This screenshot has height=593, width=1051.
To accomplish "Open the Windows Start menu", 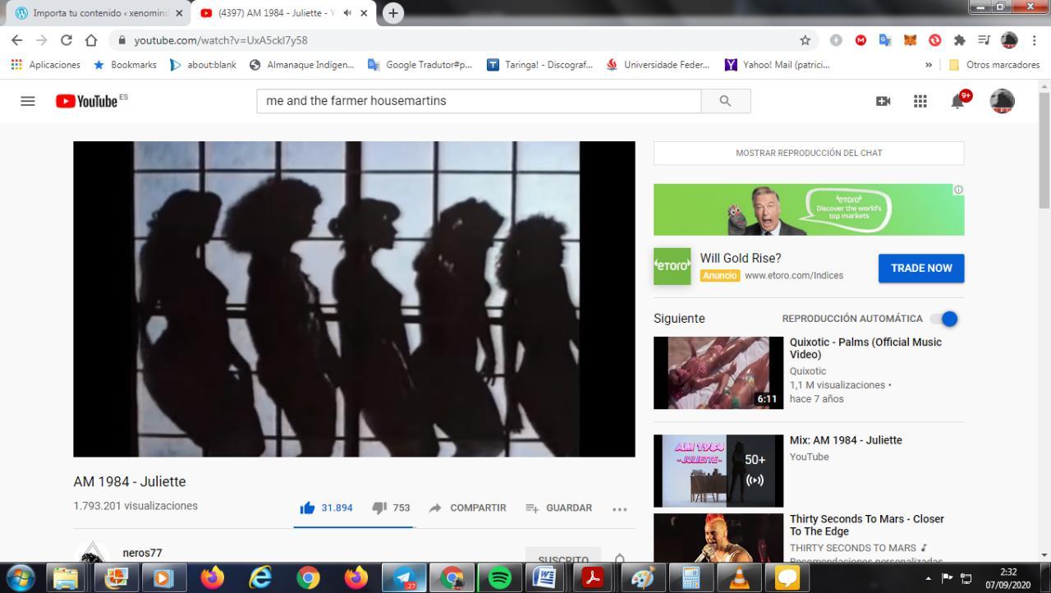I will 21,578.
